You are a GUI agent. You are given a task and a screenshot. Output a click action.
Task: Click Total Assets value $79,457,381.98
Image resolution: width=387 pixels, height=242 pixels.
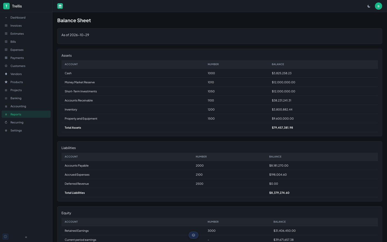[x=282, y=128]
